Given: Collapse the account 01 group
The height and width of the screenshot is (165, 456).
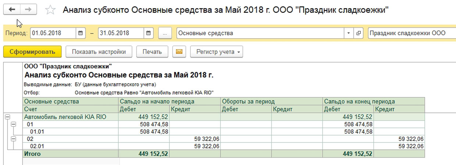Looking at the screenshot, I should (14, 124).
